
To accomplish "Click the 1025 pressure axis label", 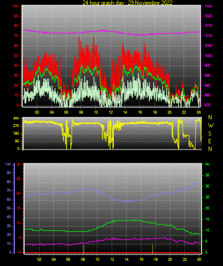I will (x=209, y=6).
